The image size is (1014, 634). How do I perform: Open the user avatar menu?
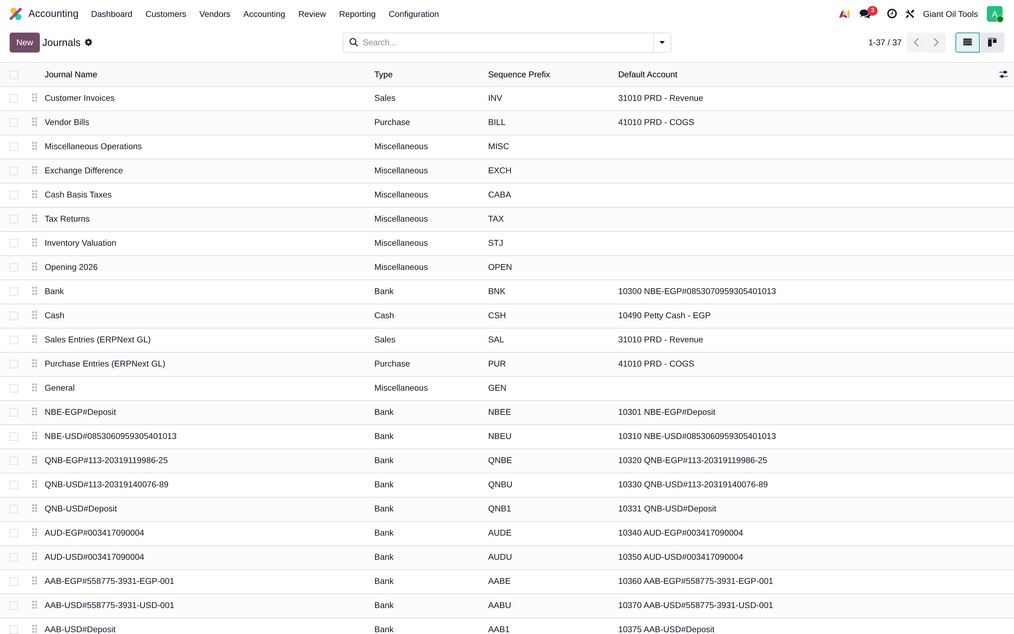click(995, 14)
